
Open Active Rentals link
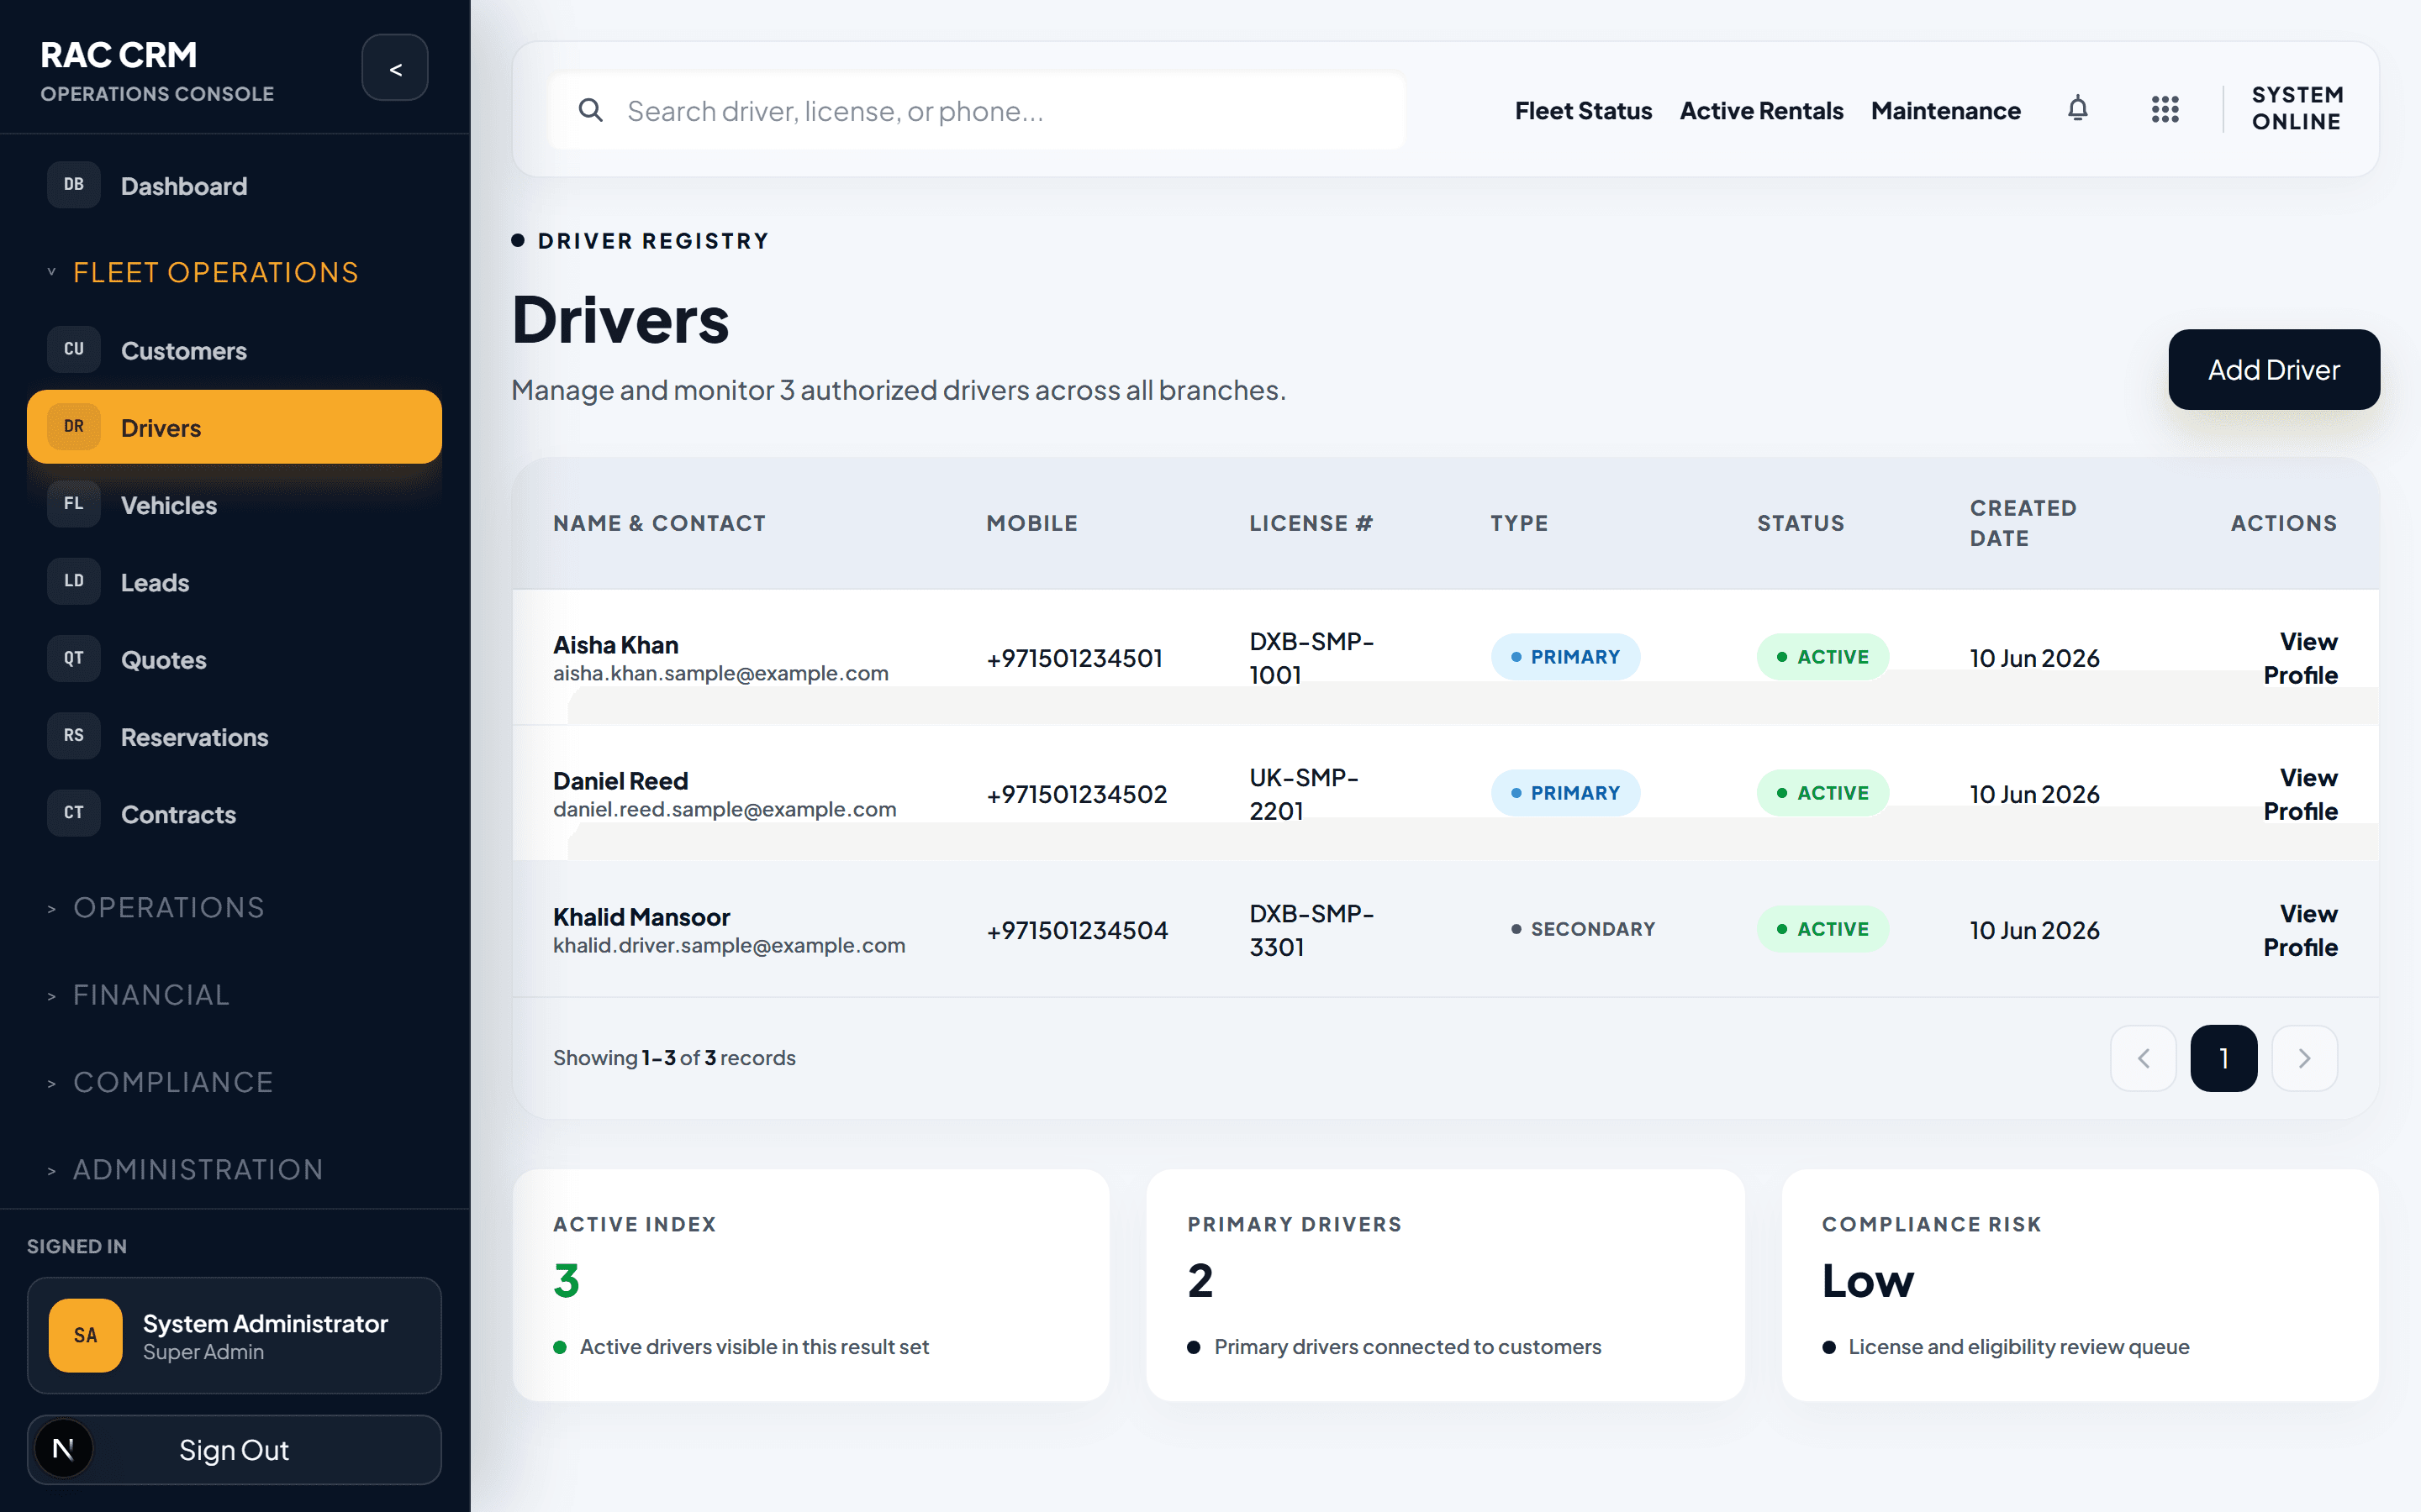(x=1761, y=111)
